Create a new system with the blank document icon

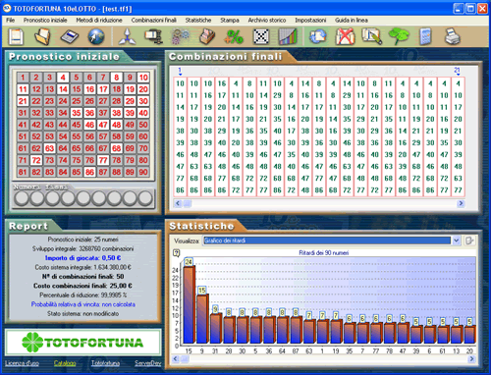16,36
